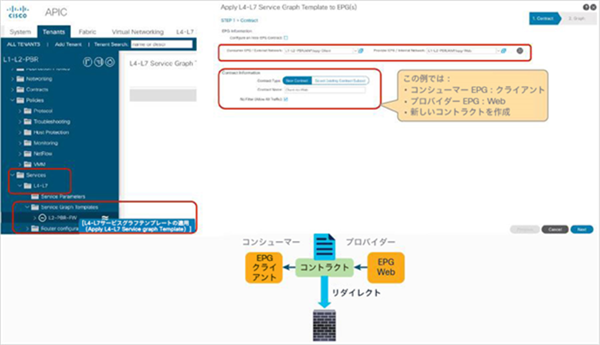The height and width of the screenshot is (345, 600).
Task: Click the VMM folder icon
Action: [28, 164]
